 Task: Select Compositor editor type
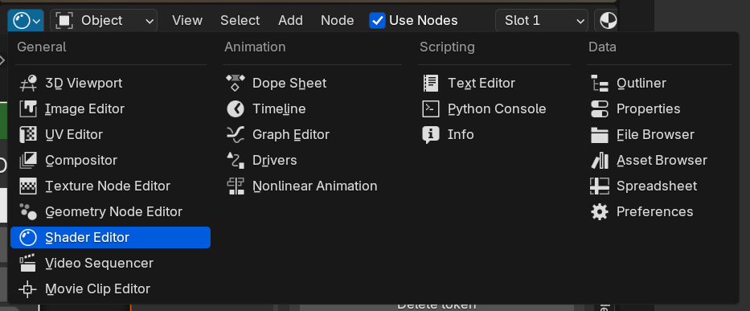tap(110, 160)
